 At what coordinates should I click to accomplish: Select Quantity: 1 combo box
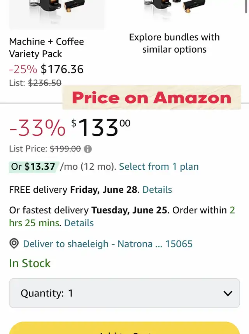click(124, 293)
